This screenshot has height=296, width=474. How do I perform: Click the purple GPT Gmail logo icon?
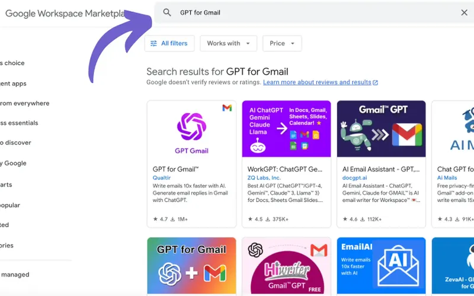tap(191, 127)
